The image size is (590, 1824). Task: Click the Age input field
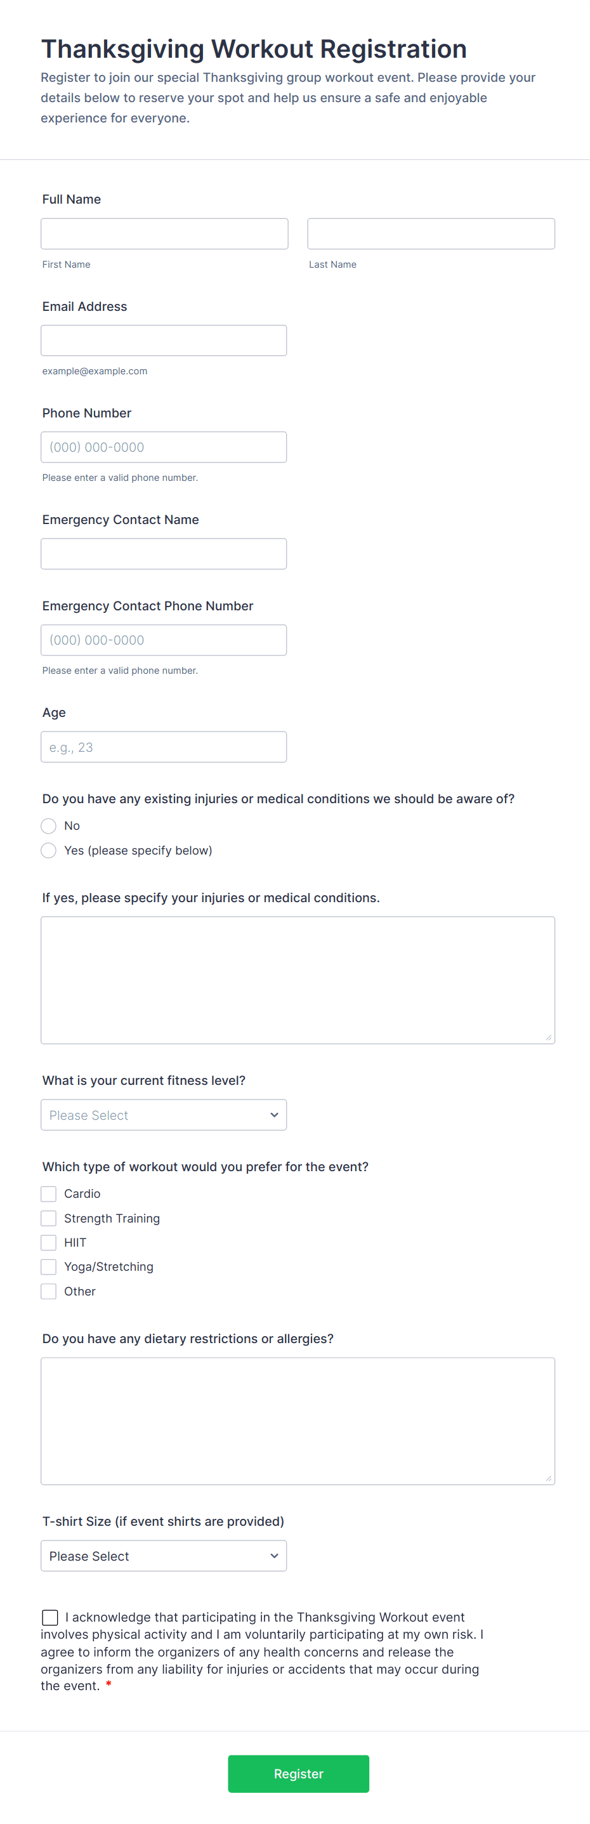click(164, 747)
